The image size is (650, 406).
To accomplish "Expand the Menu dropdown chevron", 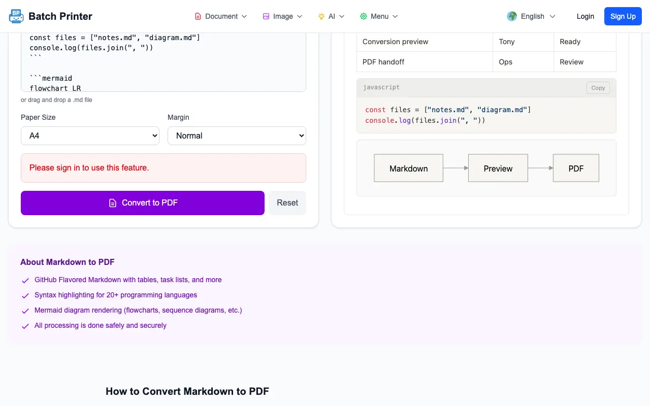I will pyautogui.click(x=395, y=16).
